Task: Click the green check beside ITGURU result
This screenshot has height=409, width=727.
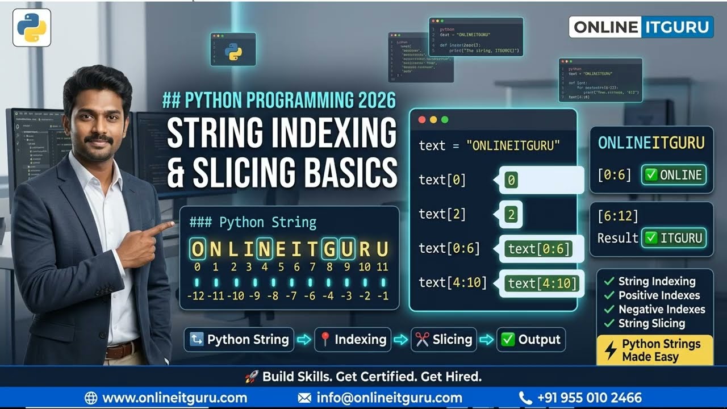Action: click(x=651, y=237)
